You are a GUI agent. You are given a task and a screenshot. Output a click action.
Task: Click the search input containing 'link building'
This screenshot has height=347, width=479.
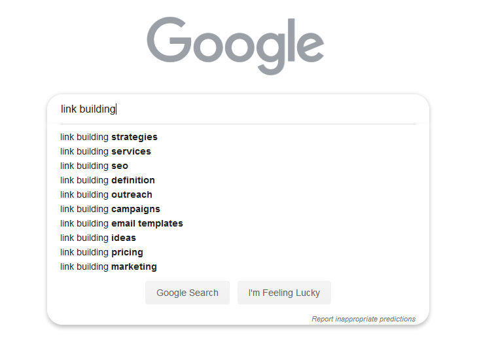(x=238, y=109)
